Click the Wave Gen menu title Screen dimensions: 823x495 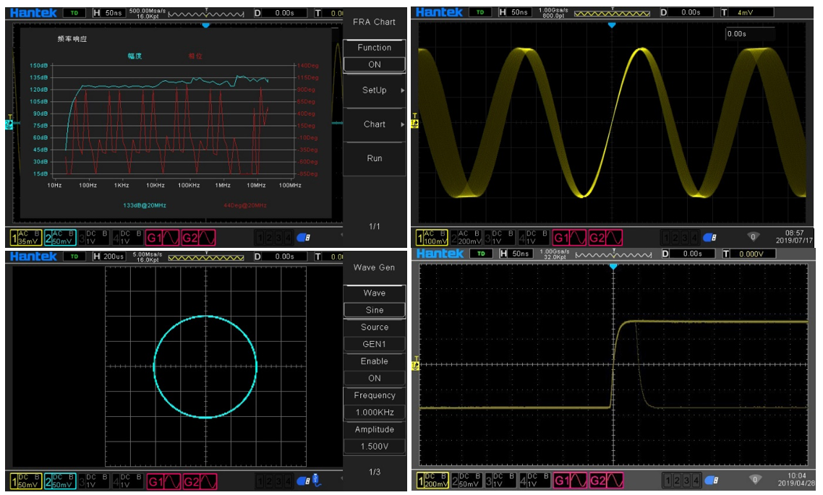coord(374,267)
